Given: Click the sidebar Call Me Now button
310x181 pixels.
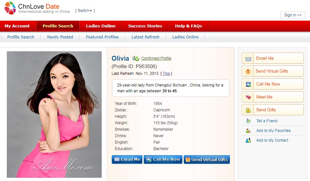Looking at the screenshot, I should 273,84.
